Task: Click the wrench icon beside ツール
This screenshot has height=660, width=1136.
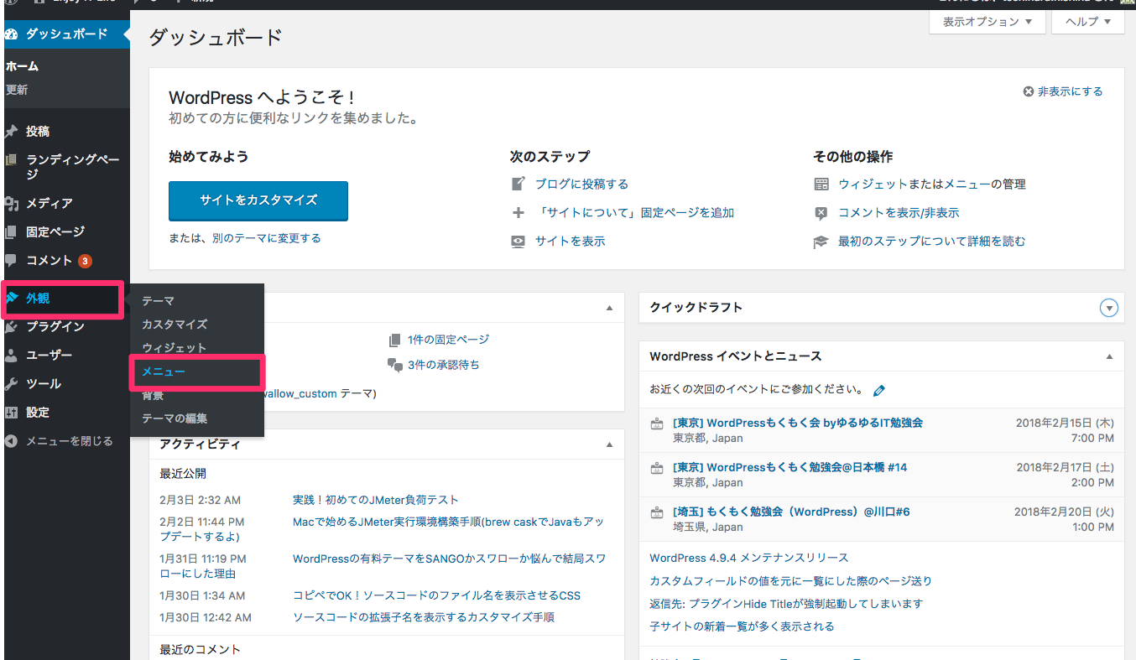Action: click(x=11, y=384)
